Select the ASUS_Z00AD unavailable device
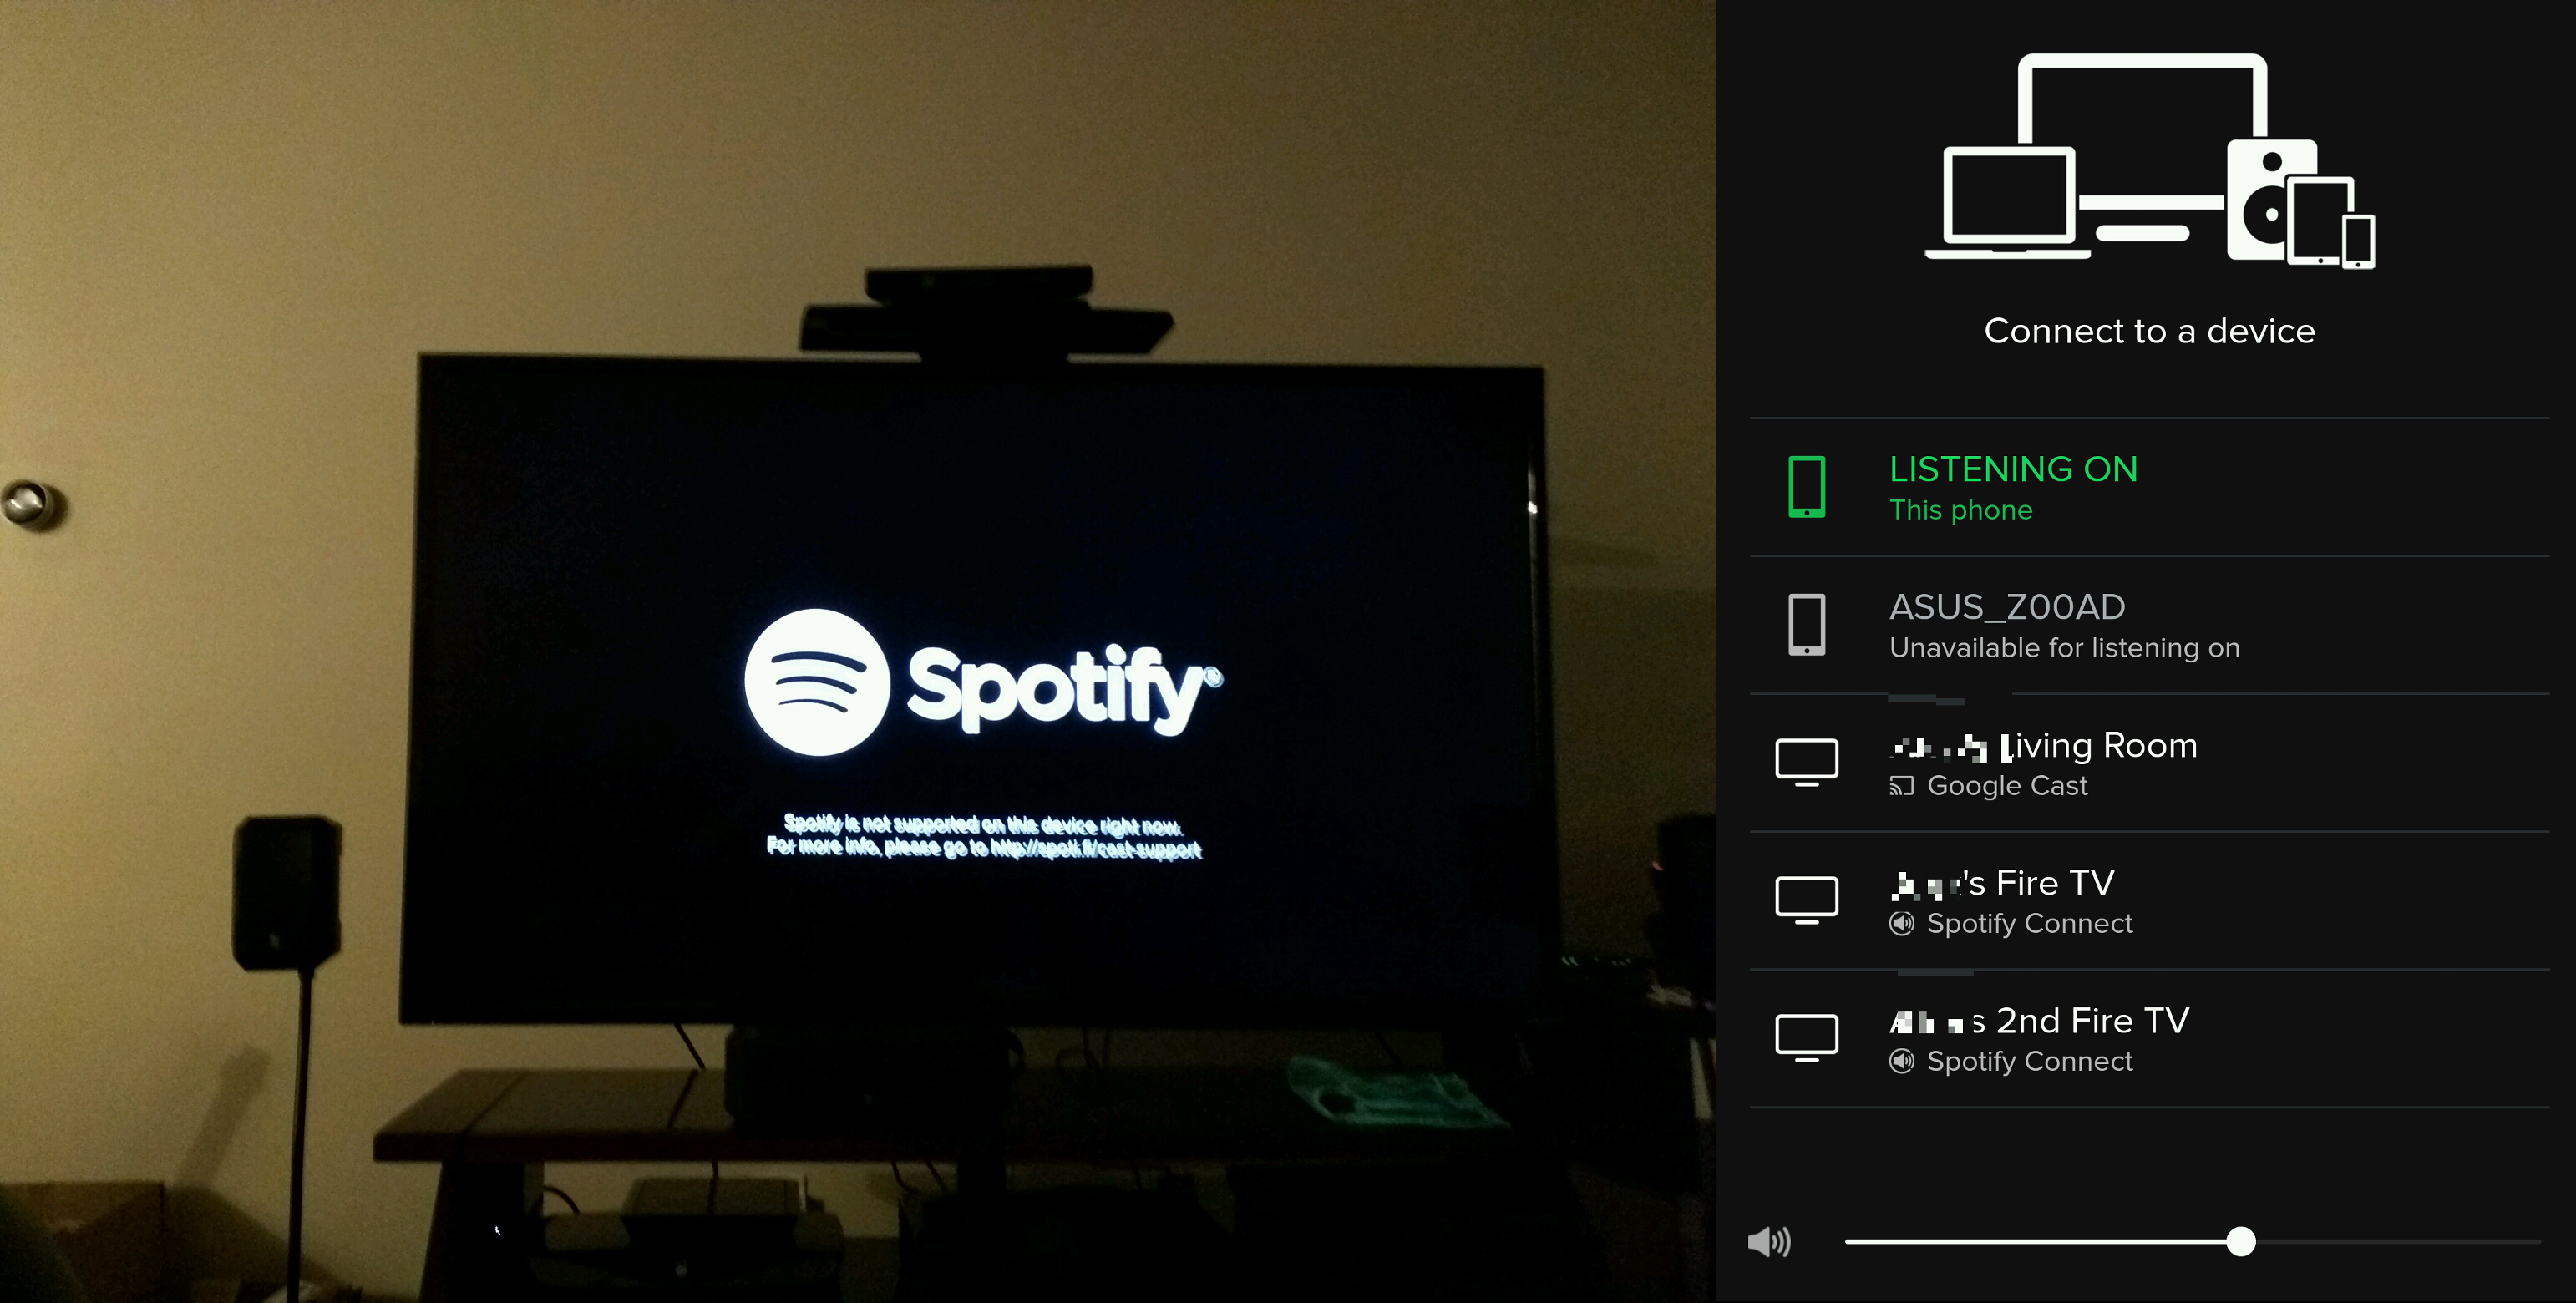This screenshot has width=2576, height=1303. coord(2006,607)
